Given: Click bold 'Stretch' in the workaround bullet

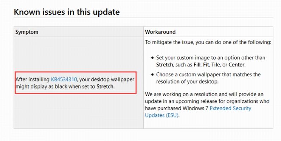Looking at the screenshot, I should click(164, 65).
